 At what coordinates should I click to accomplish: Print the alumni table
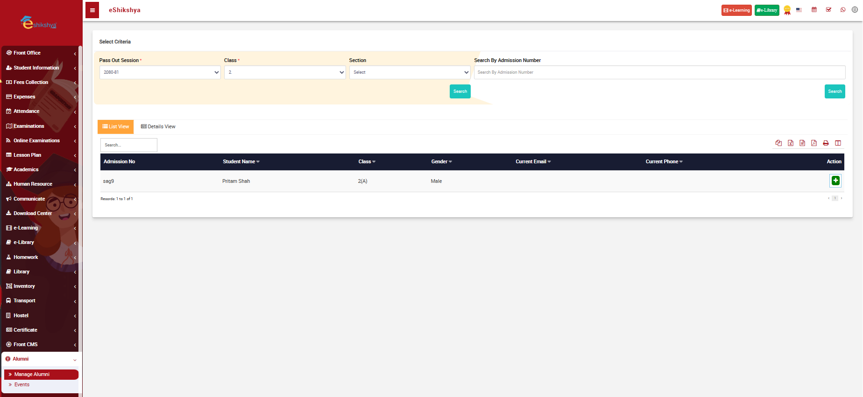tap(826, 143)
